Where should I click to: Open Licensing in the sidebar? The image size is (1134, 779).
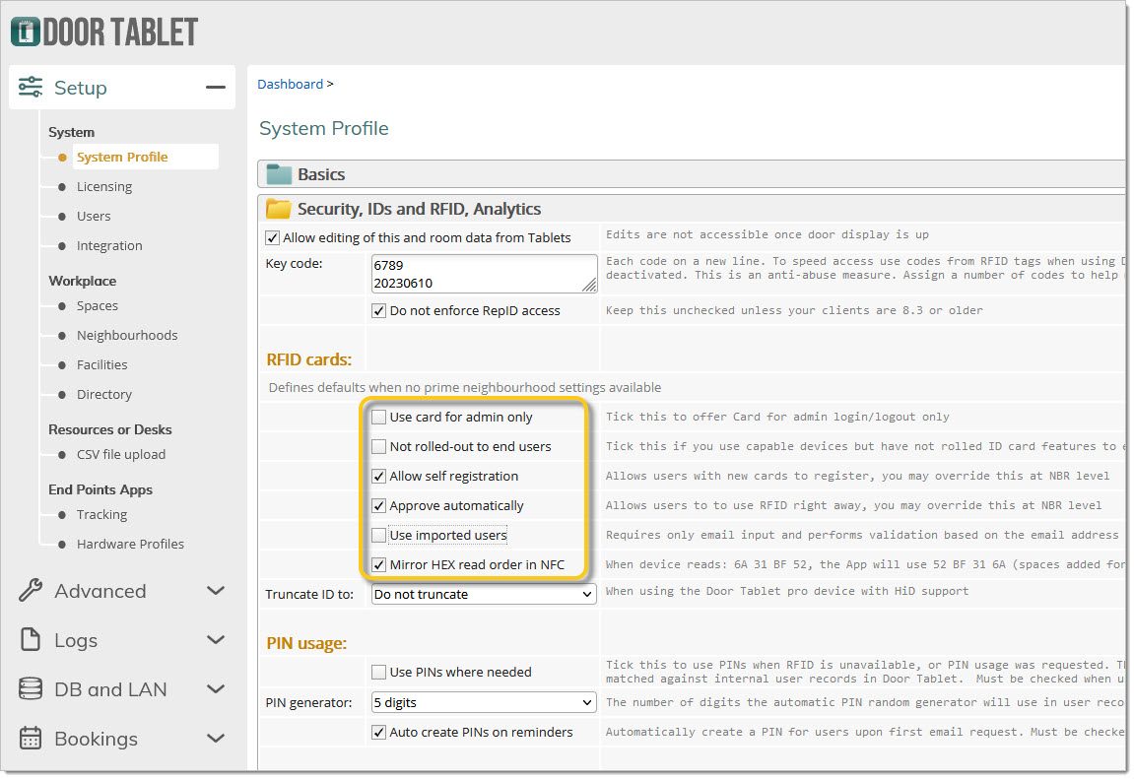tap(103, 187)
